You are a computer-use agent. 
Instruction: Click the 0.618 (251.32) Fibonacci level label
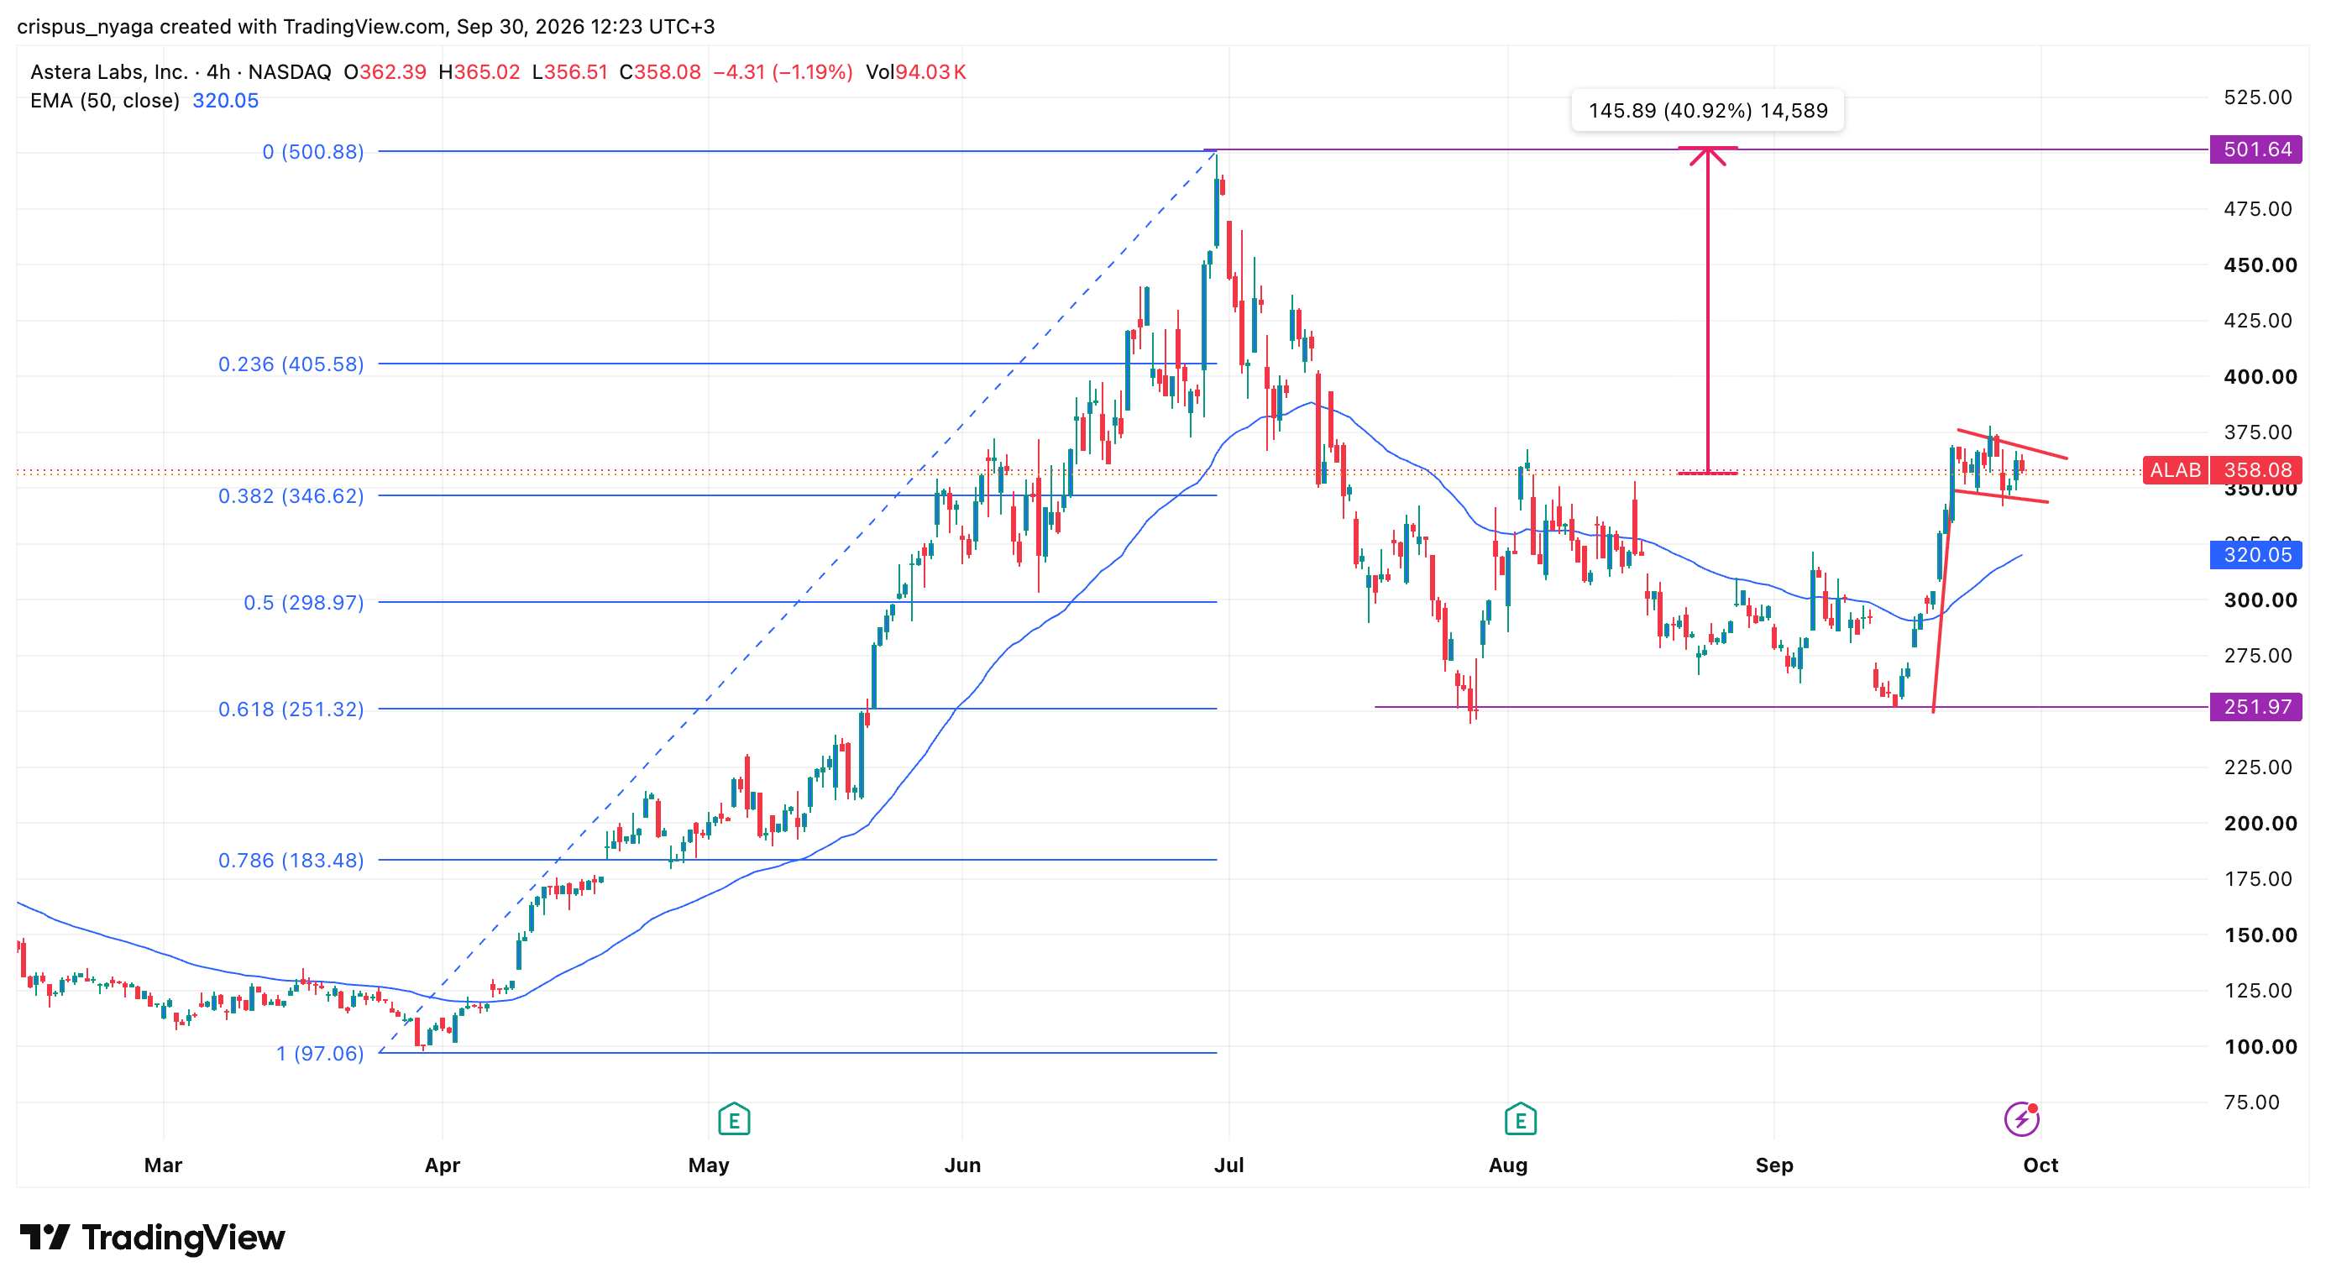click(x=291, y=709)
